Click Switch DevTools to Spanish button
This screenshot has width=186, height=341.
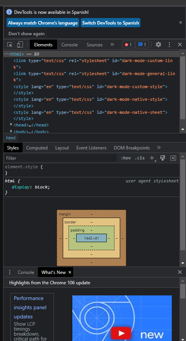tap(111, 23)
